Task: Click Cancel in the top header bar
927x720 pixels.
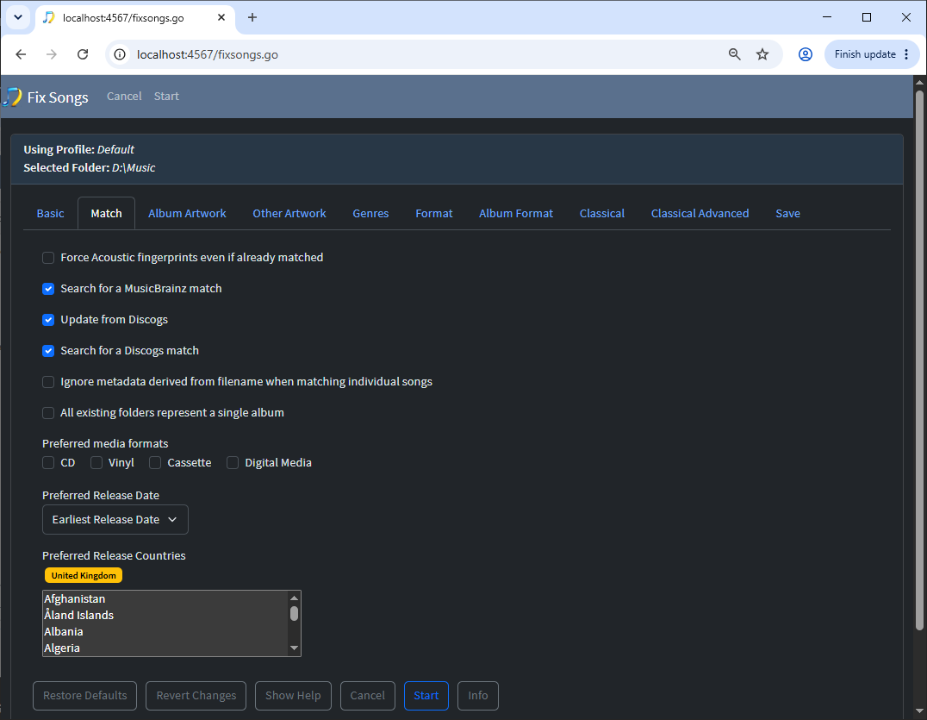Action: tap(124, 97)
